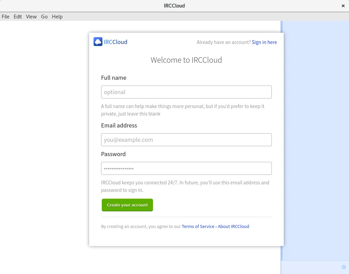Open the Help menu
This screenshot has height=274, width=349.
(x=57, y=16)
